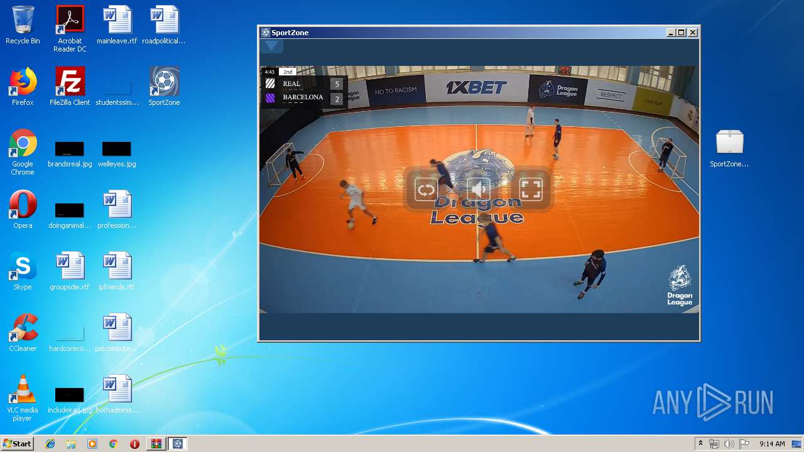Switch to the colorful grid app in the taskbar
This screenshot has height=452, width=804.
pos(156,444)
